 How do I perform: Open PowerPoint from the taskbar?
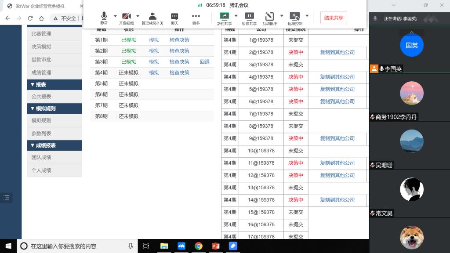click(216, 246)
